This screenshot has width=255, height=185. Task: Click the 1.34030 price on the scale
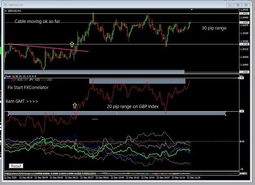(244, 57)
